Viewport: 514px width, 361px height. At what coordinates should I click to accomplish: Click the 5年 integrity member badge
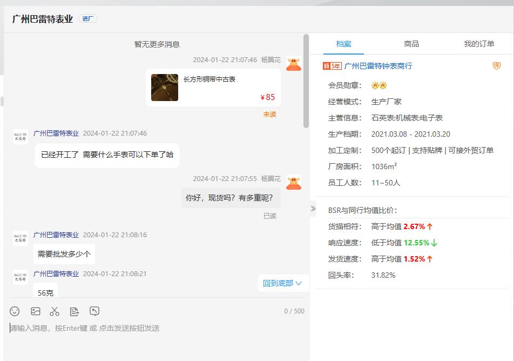333,66
